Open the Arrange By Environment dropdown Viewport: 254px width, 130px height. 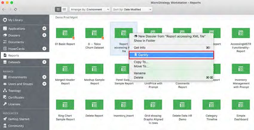click(x=90, y=10)
